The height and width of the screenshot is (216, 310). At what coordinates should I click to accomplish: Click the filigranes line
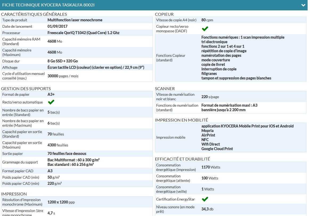(x=209, y=74)
